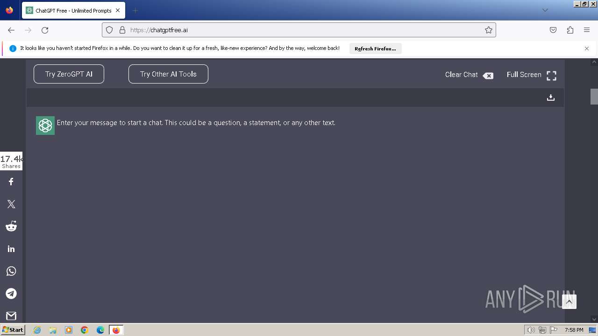Launch Microsoft Edge from taskbar
The image size is (598, 336).
100,330
